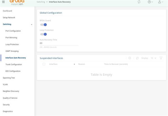The height and width of the screenshot is (116, 168).
Task: Go to Dashboard page
Action: [7, 11]
